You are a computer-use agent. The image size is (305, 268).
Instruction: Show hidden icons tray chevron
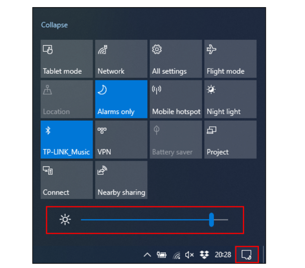point(147,255)
